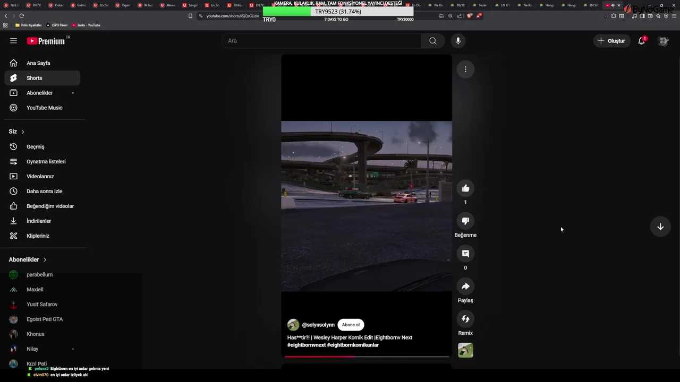
Task: Open Geçmiş watch history
Action: point(42,146)
